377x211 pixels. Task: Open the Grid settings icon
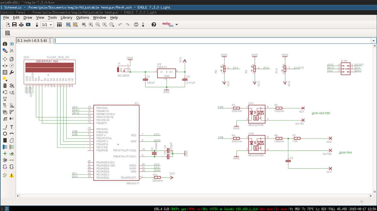(8, 33)
